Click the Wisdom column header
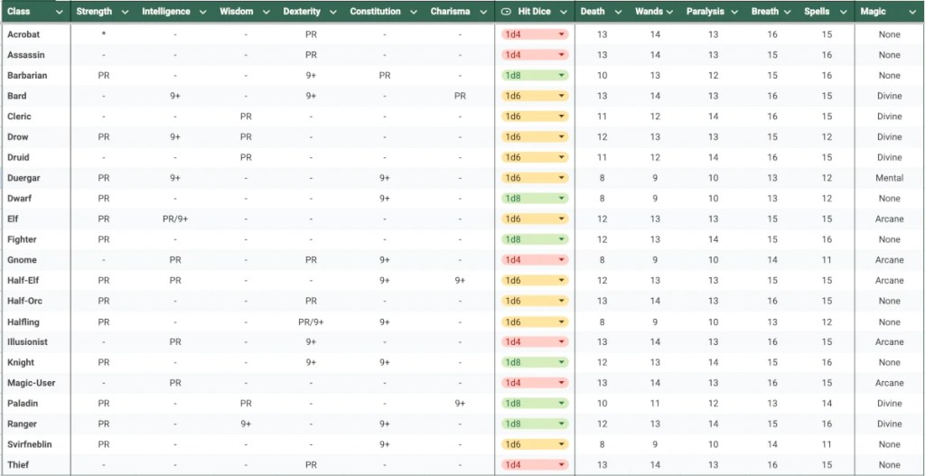The image size is (925, 476). [x=236, y=12]
